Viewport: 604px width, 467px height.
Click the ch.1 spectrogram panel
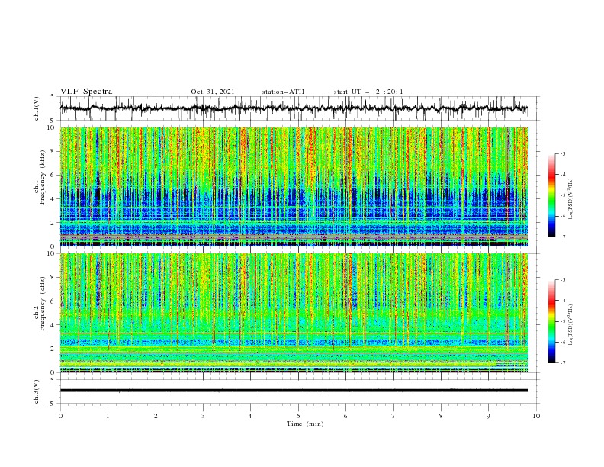tap(294, 186)
